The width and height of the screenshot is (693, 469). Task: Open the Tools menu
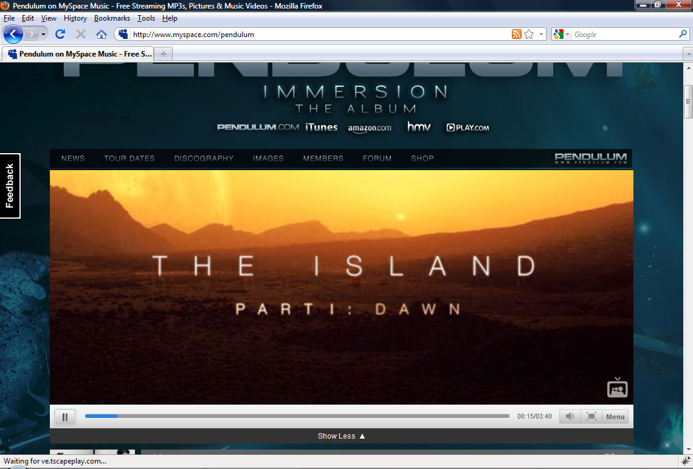(x=146, y=18)
